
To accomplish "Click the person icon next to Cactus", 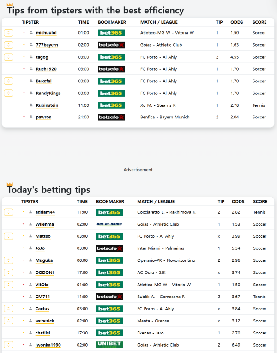I will coord(30,309).
